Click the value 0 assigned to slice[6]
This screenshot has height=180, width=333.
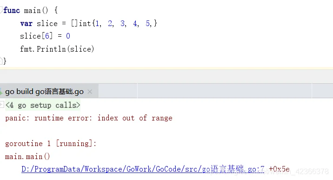[x=68, y=36]
